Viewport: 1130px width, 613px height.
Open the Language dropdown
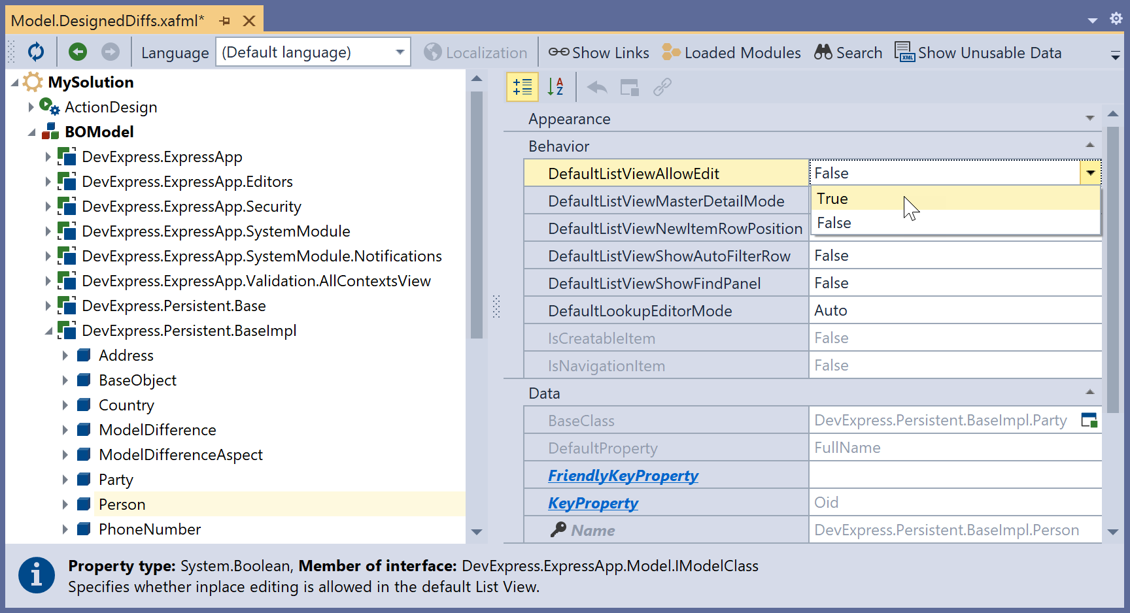pos(400,52)
